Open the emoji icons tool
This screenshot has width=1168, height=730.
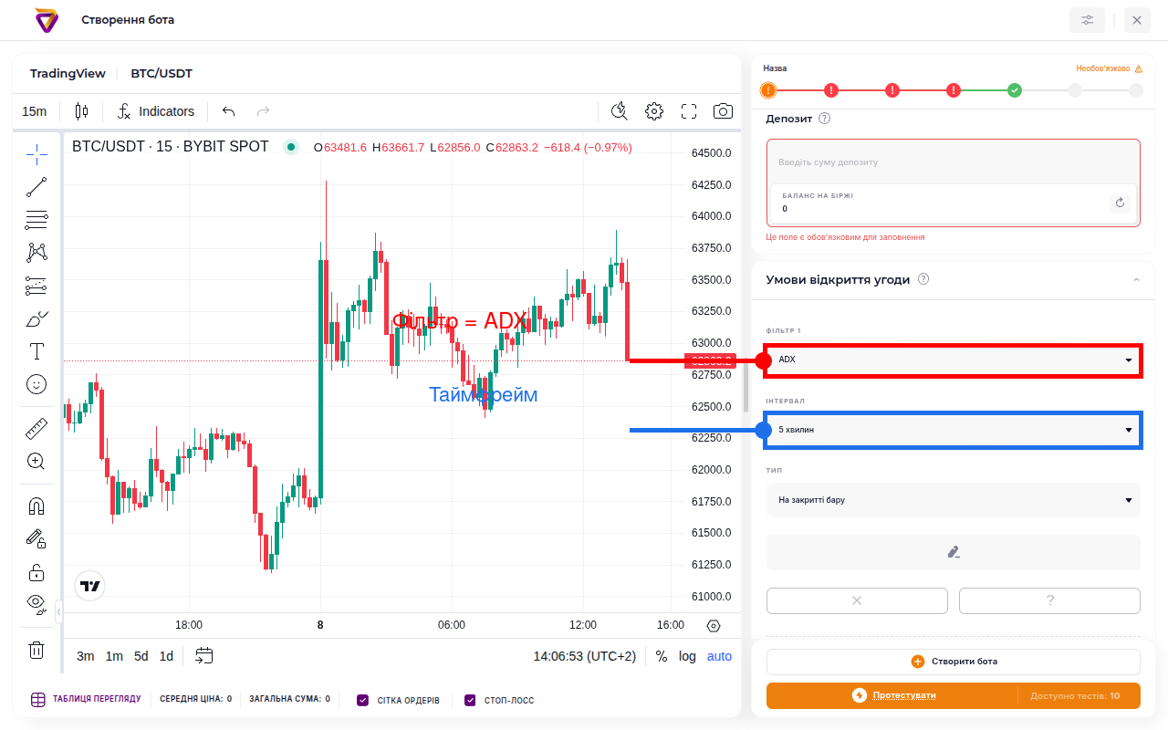(36, 384)
